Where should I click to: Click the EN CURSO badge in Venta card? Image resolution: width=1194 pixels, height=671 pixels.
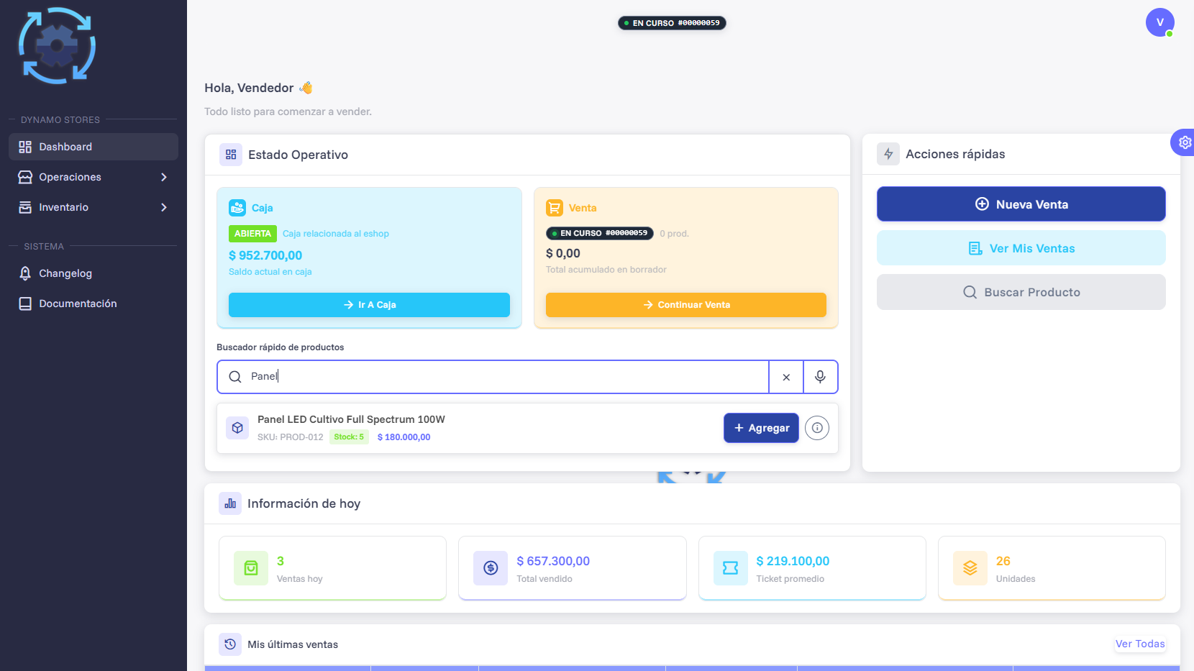point(600,233)
